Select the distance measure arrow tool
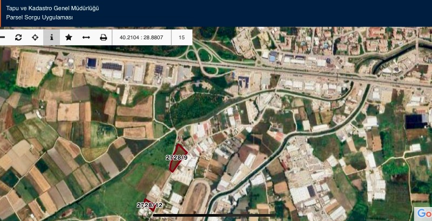 (x=86, y=38)
